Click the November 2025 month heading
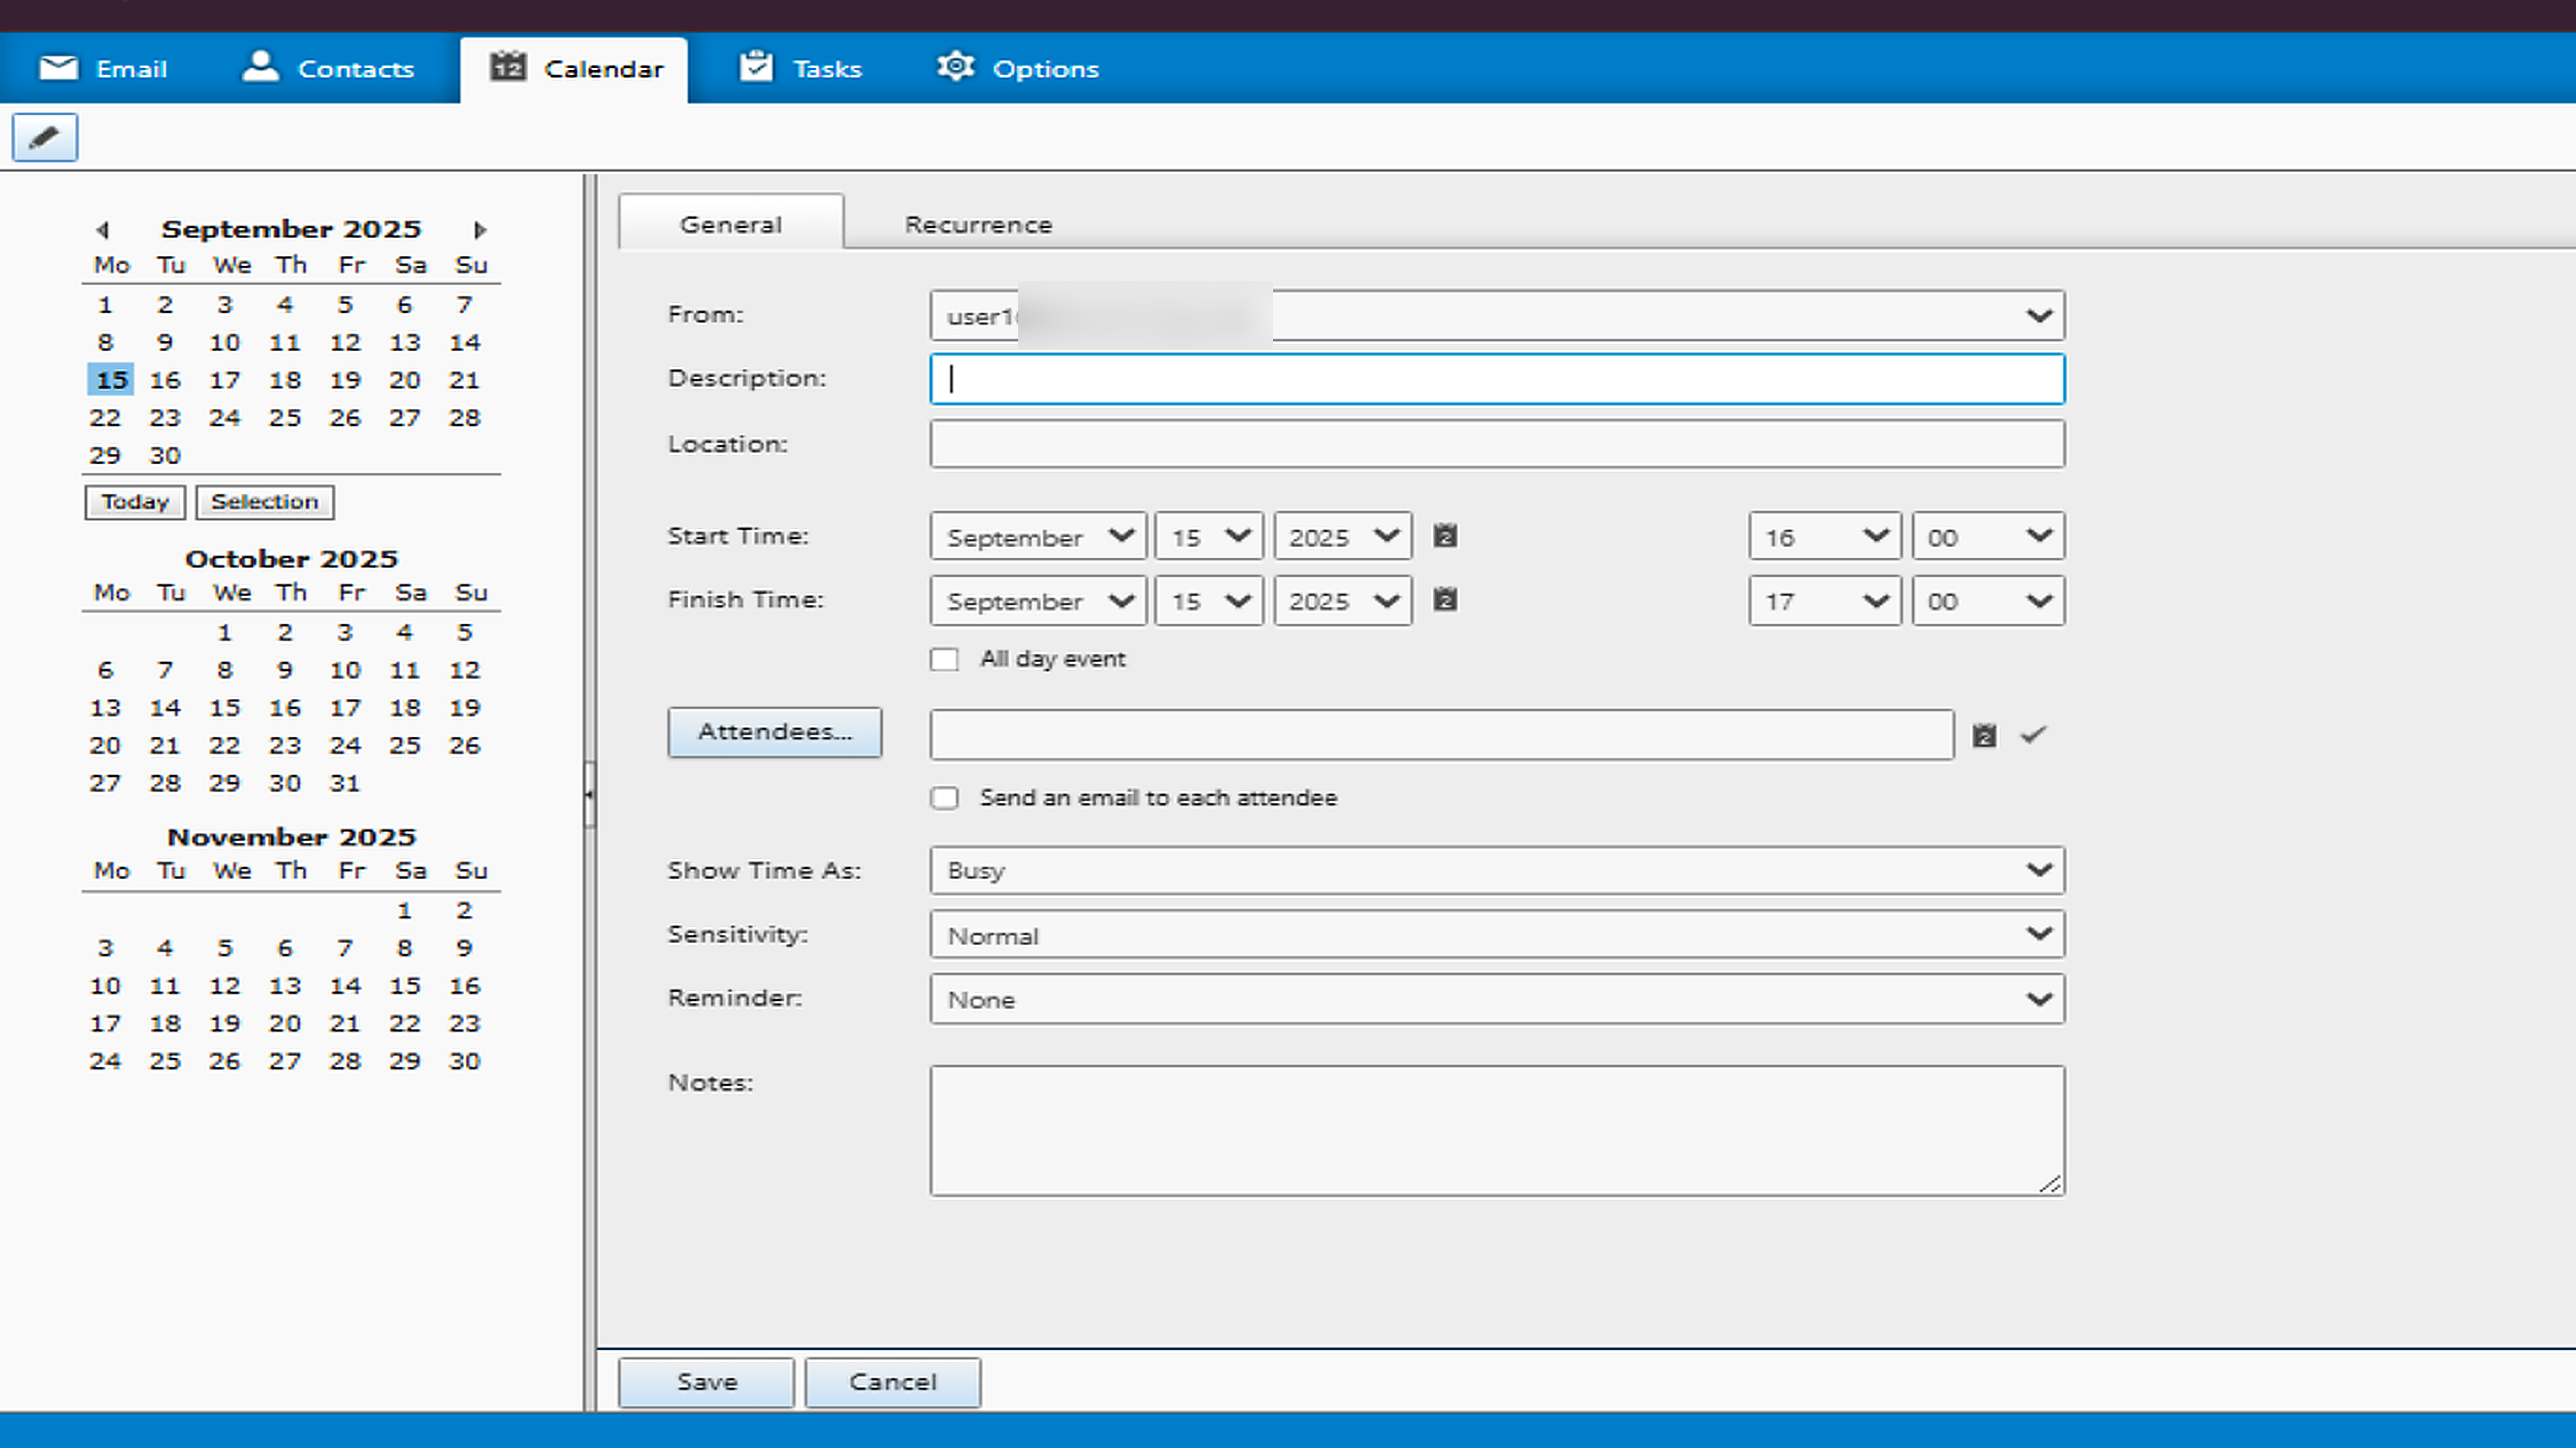 click(291, 837)
